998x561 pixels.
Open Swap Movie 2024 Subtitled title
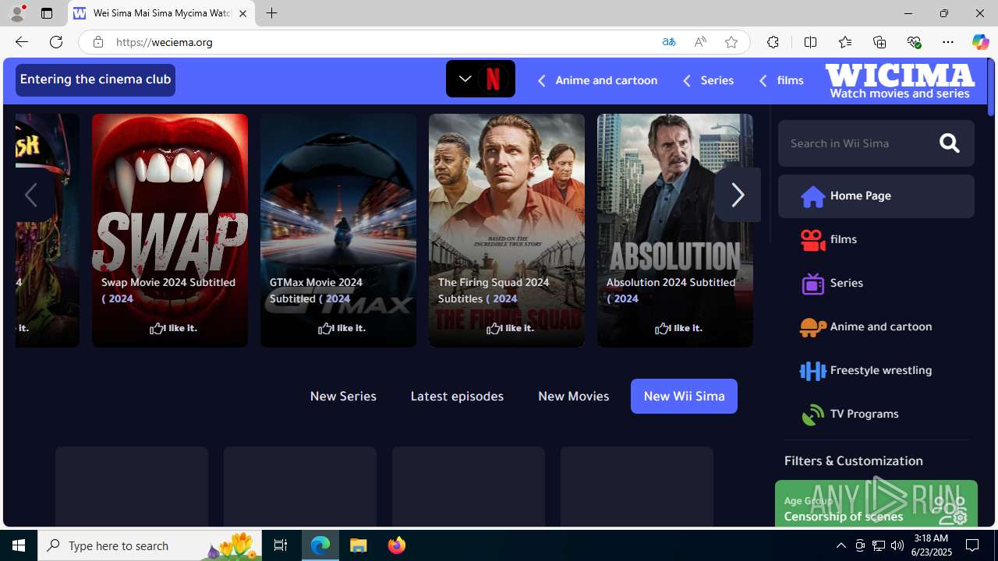coord(168,290)
